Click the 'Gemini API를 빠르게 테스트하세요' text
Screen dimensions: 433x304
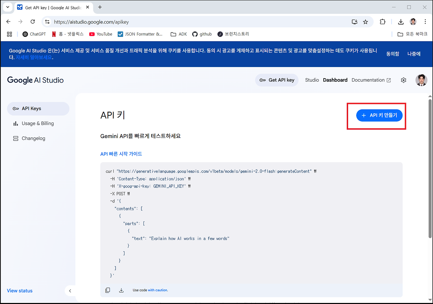pyautogui.click(x=140, y=136)
